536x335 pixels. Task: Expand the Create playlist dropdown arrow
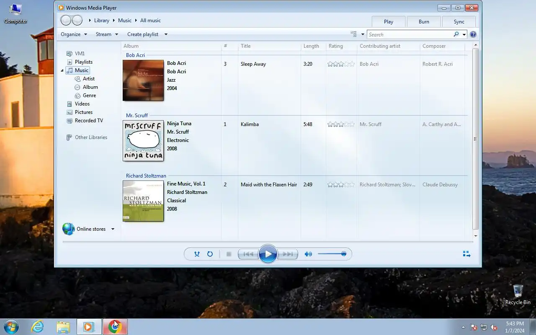166,34
